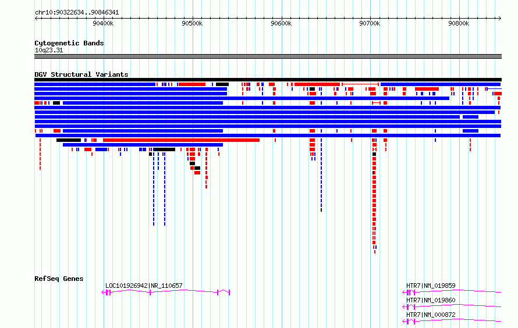Click the Cytogenetic Bands track title
The image size is (518, 328).
pyautogui.click(x=69, y=43)
